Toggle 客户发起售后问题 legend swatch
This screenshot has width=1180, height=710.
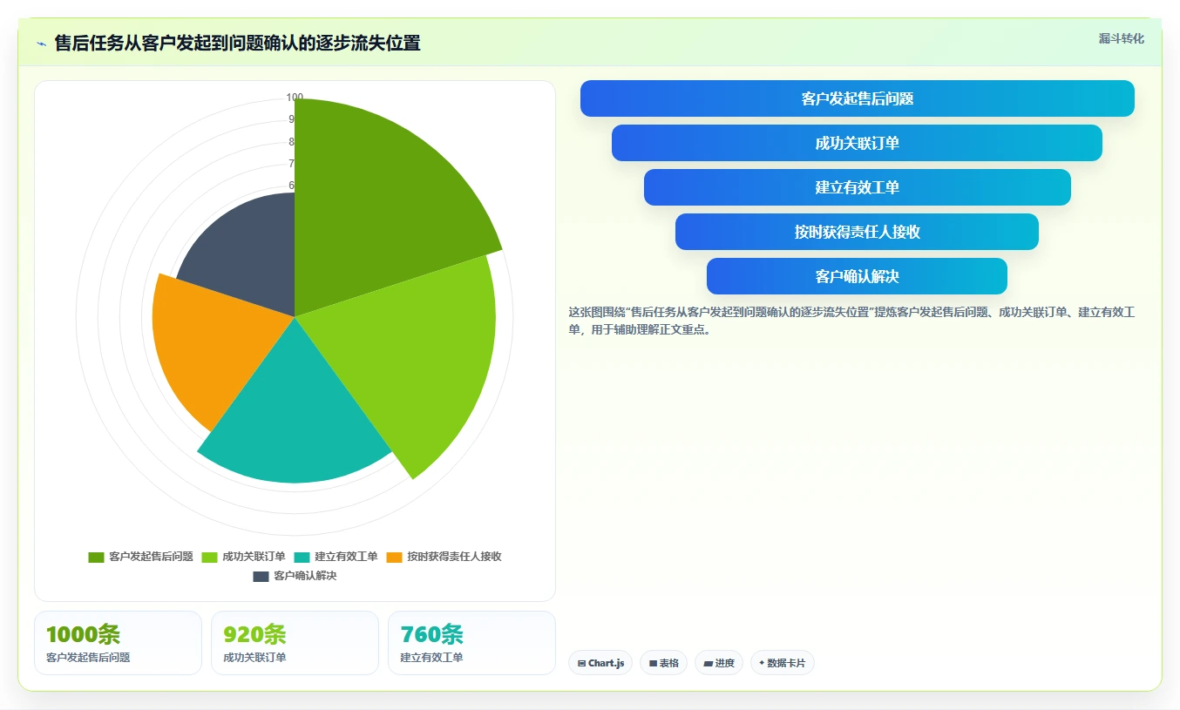click(96, 557)
